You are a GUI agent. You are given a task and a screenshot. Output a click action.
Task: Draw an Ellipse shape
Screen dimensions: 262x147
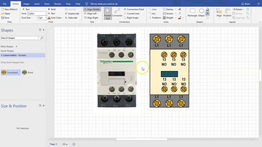(x=201, y=13)
